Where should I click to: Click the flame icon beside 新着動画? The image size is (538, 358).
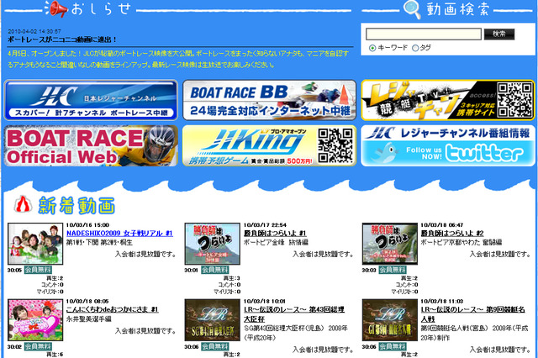(23, 205)
